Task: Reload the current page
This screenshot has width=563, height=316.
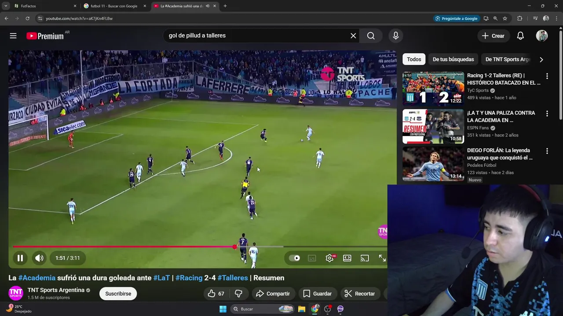Action: [x=27, y=18]
